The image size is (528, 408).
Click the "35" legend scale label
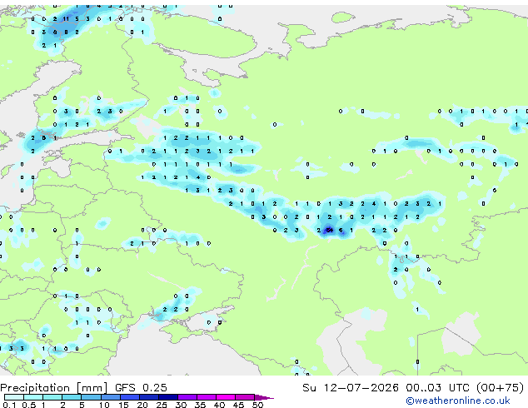click(x=200, y=405)
